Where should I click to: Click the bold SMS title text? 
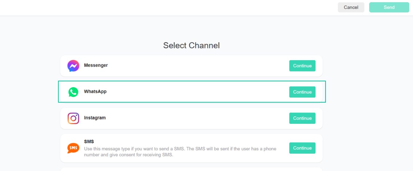89,141
